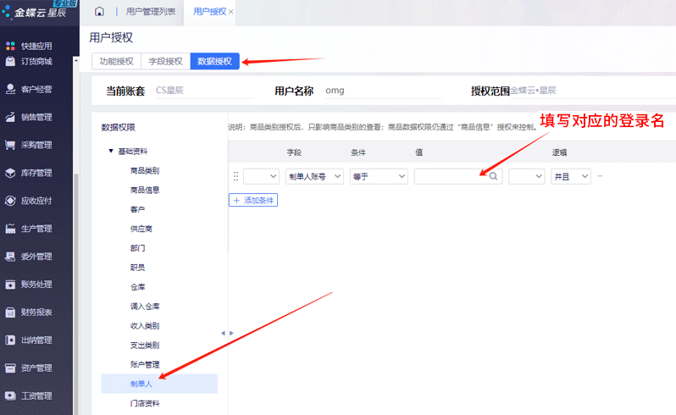This screenshot has height=415, width=676.
Task: Collapse the 基础资料 tree node
Action: coord(111,151)
